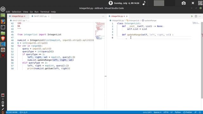
Task: Launch Firefox from the dock
Action: click(3, 22)
